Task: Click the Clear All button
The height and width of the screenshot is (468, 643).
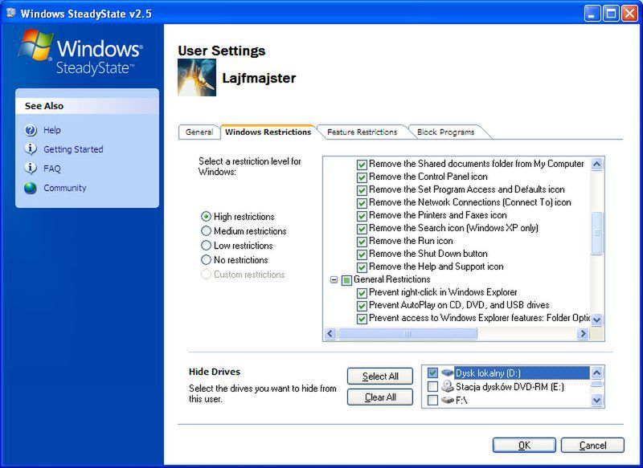Action: tap(379, 397)
